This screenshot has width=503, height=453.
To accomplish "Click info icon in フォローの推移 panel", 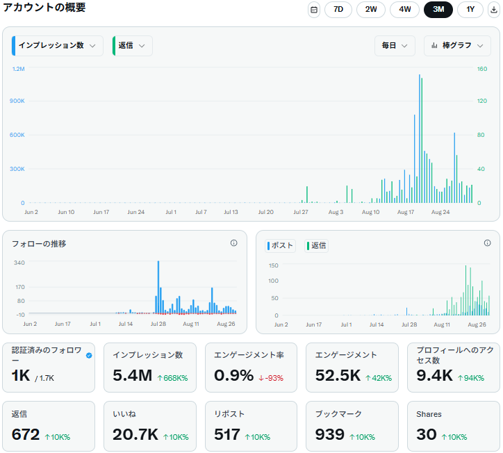I will coord(233,243).
